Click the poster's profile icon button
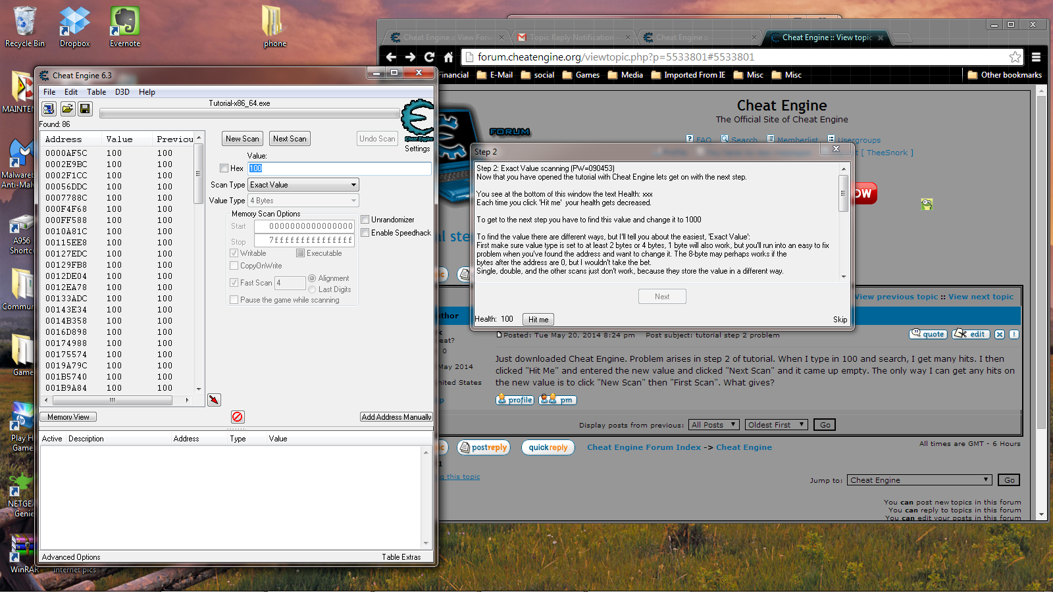The width and height of the screenshot is (1053, 592). pyautogui.click(x=515, y=400)
